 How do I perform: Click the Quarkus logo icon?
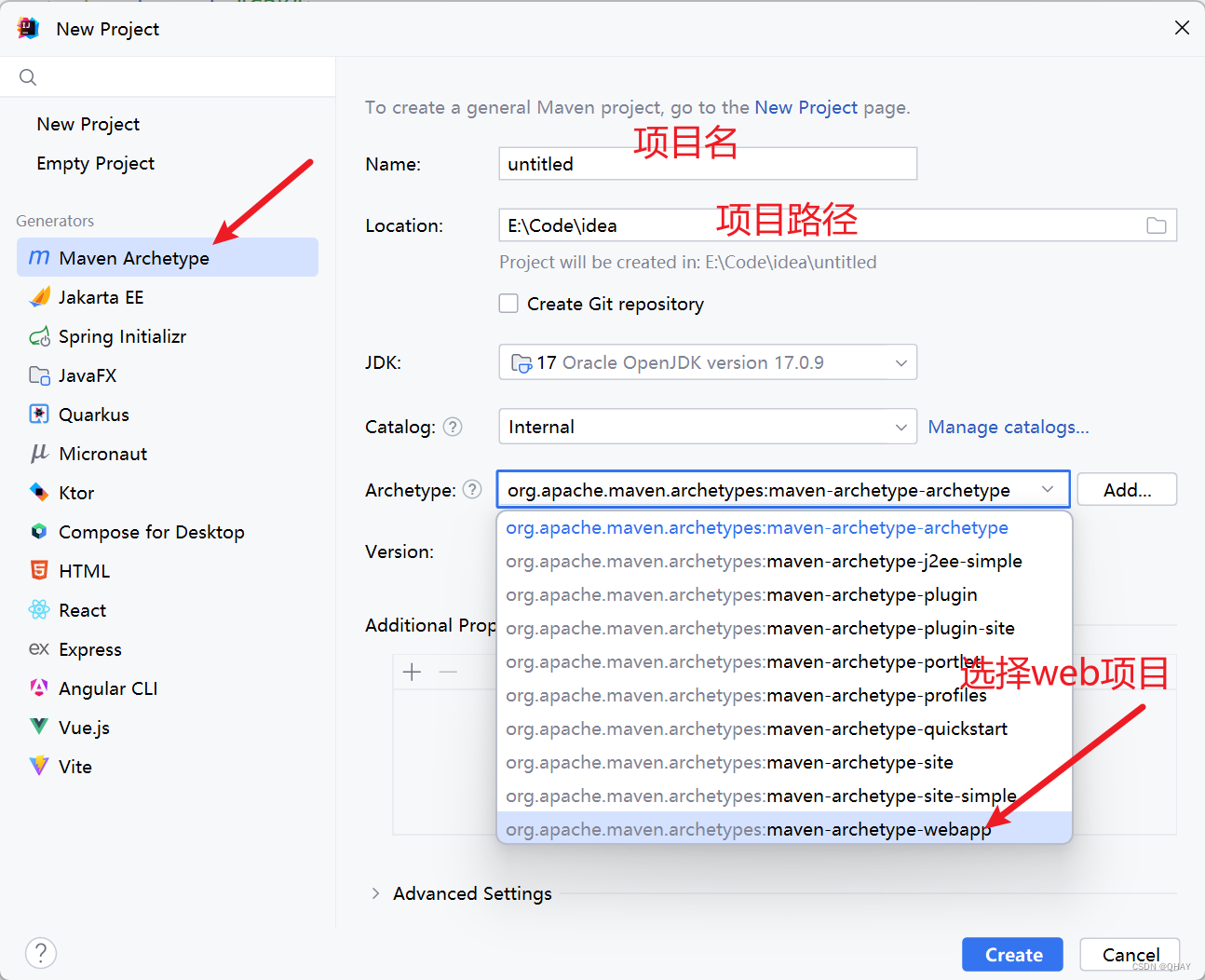coord(39,415)
